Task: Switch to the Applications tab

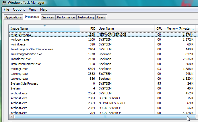Action: point(13,17)
